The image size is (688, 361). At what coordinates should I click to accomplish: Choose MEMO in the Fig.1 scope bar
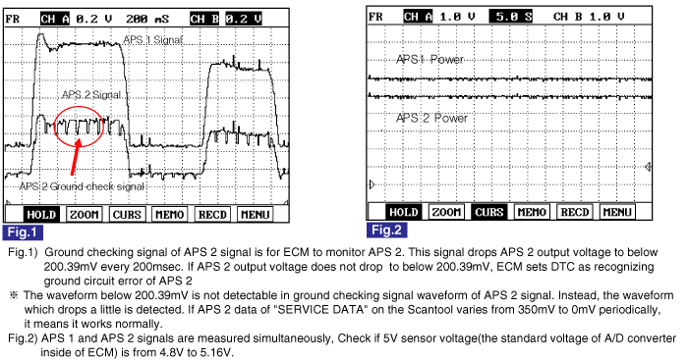[169, 215]
